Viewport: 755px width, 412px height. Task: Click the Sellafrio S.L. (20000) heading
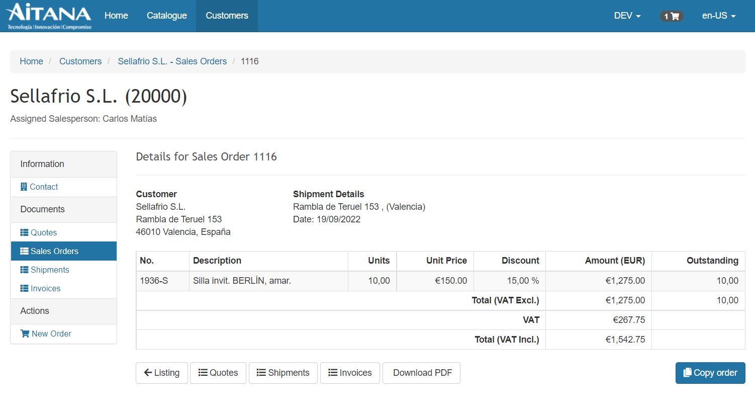coord(99,96)
